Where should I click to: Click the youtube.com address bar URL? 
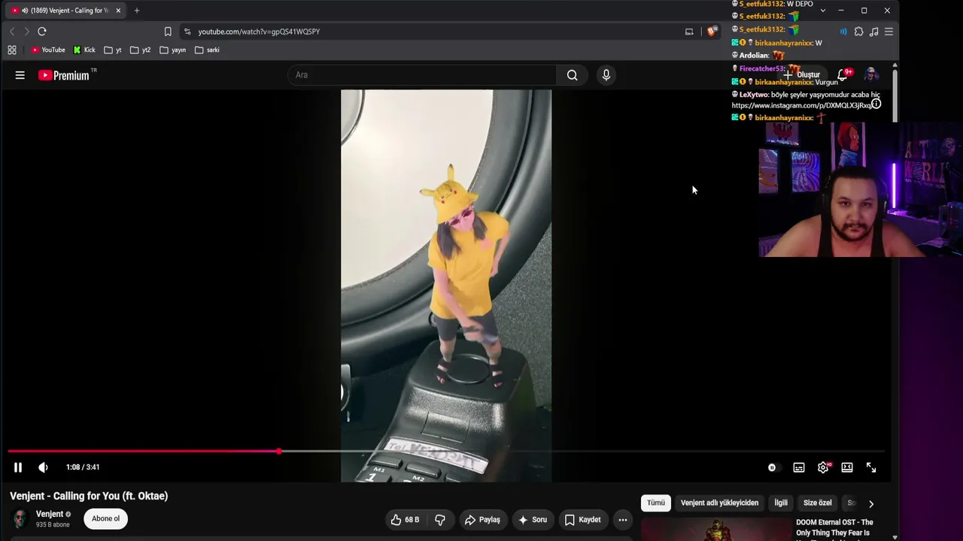pos(259,32)
